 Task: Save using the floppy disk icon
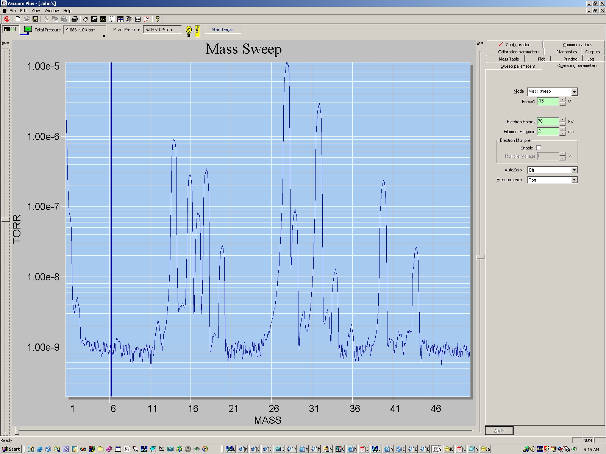[35, 19]
